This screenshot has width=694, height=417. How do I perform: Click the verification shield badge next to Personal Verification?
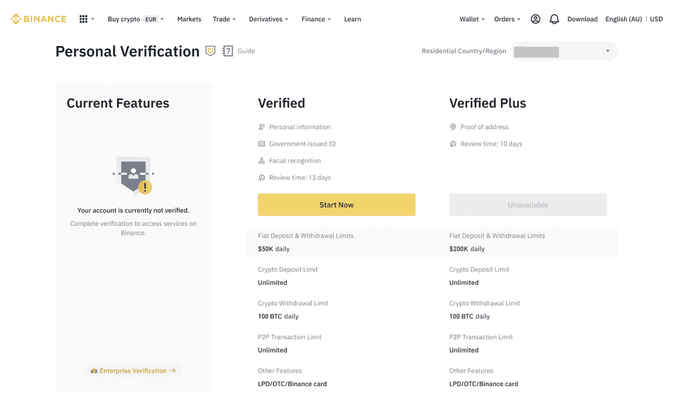point(210,51)
